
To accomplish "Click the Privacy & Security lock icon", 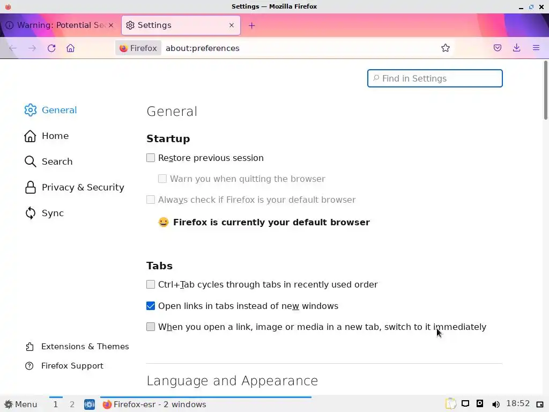I will coord(31,187).
